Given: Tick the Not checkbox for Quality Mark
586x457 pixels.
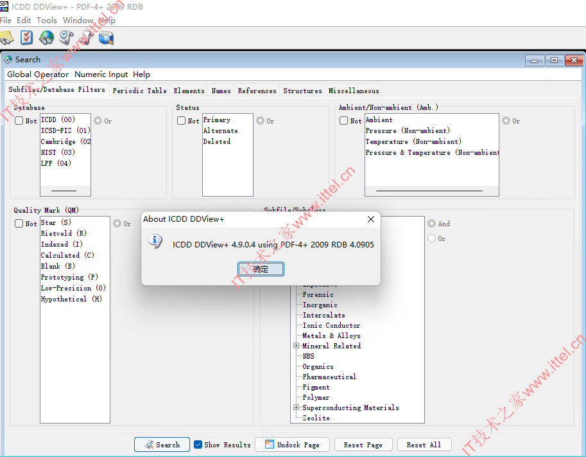Looking at the screenshot, I should [x=19, y=224].
